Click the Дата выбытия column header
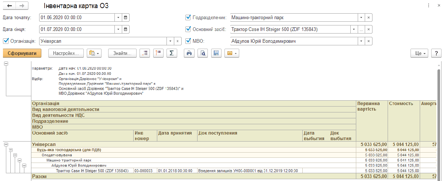The height and width of the screenshot is (181, 443). point(314,136)
